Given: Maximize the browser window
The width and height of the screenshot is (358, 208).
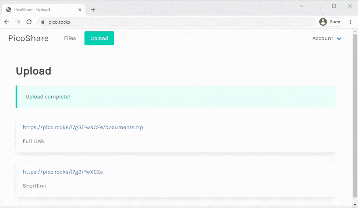Looking at the screenshot, I should pos(334,6).
